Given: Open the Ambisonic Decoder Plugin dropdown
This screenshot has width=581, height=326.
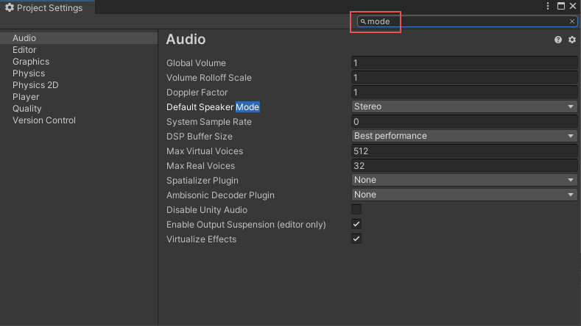Looking at the screenshot, I should coord(464,195).
